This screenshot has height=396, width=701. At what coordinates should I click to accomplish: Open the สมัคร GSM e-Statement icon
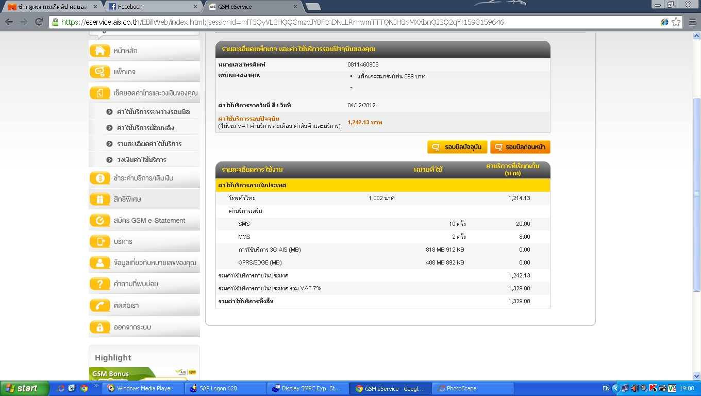tap(99, 220)
